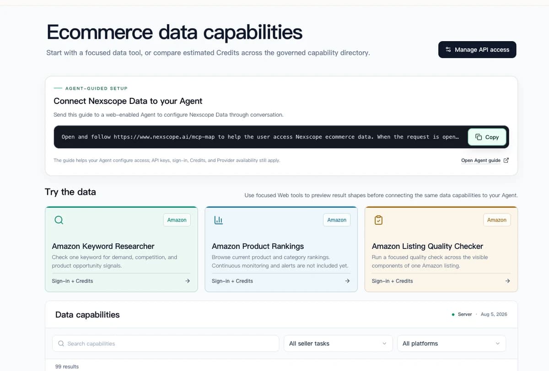Click the Amazon badge on Keyword Researcher card
This screenshot has height=371, width=549.
[x=177, y=220]
